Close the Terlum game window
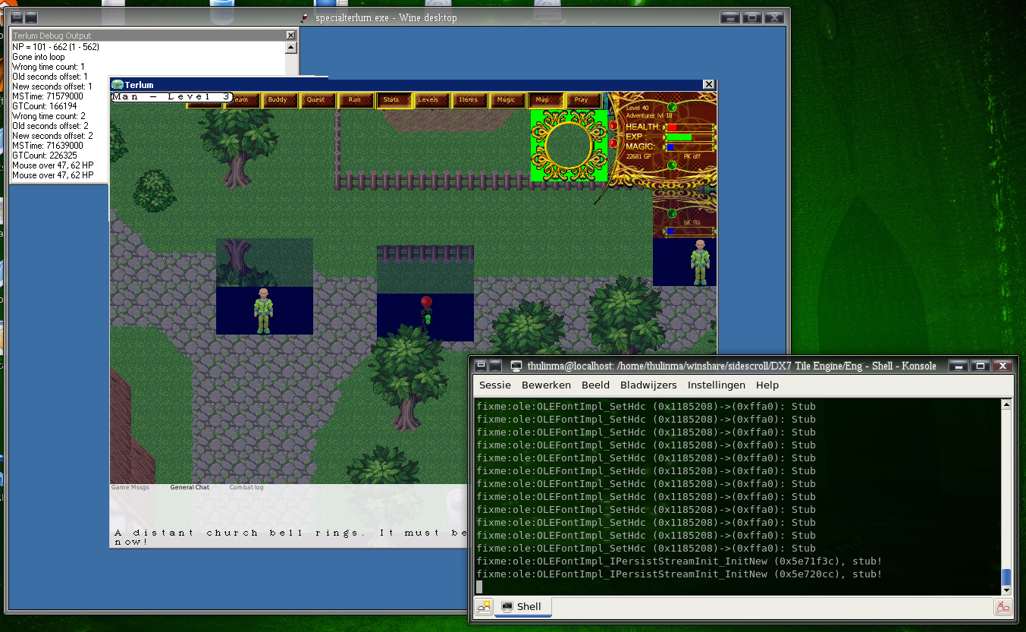Screen dimensions: 1026x632 [x=708, y=85]
